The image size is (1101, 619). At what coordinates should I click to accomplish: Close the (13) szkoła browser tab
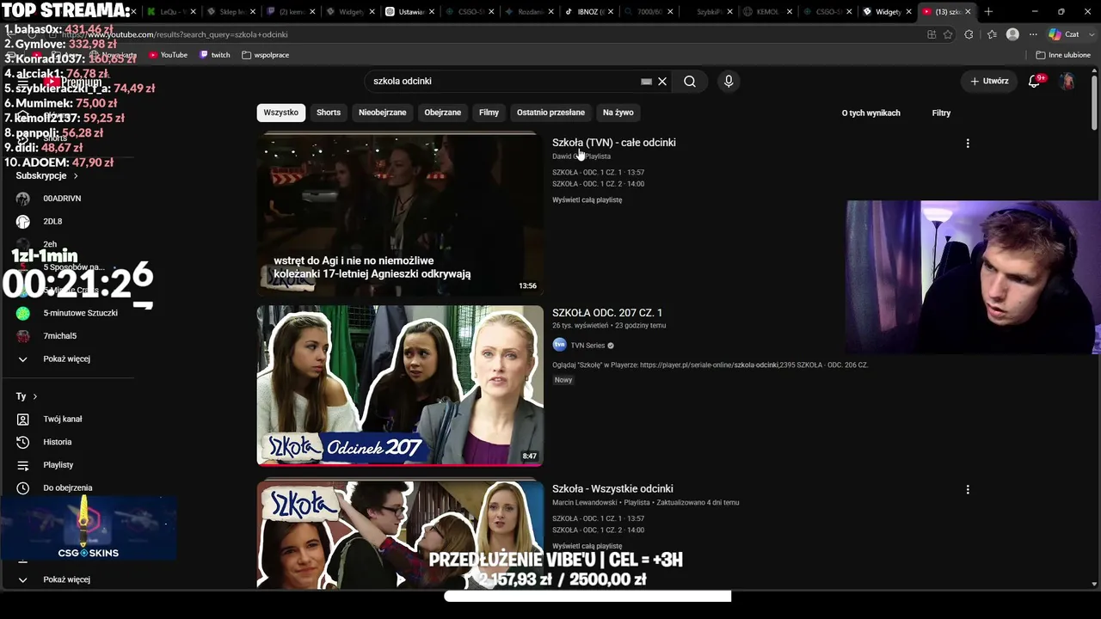969,12
